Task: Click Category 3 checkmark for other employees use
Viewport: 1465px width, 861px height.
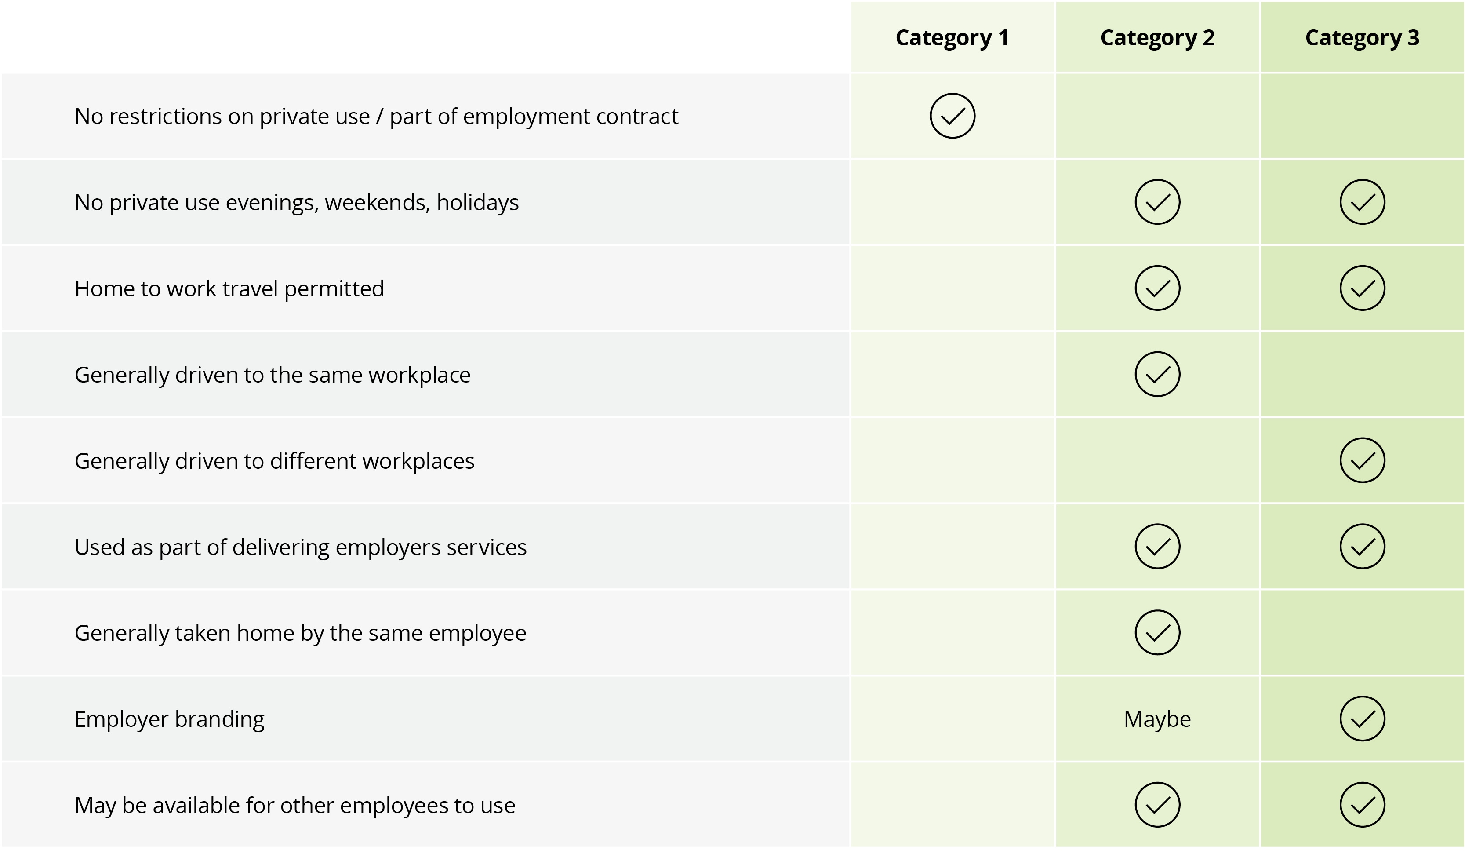Action: (1362, 805)
